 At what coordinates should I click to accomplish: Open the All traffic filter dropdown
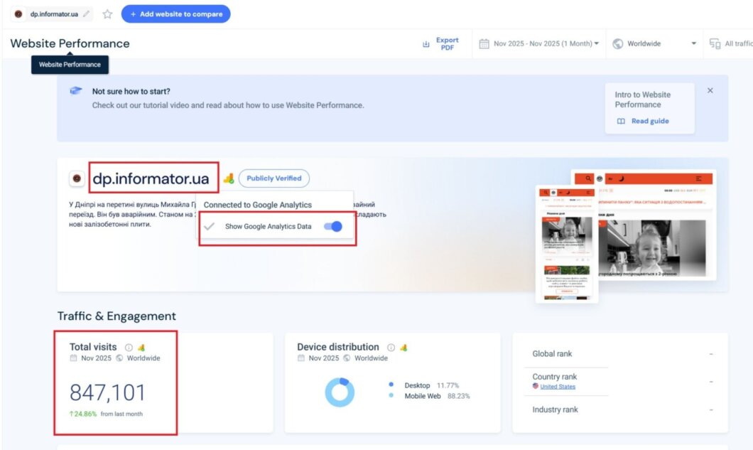[730, 44]
